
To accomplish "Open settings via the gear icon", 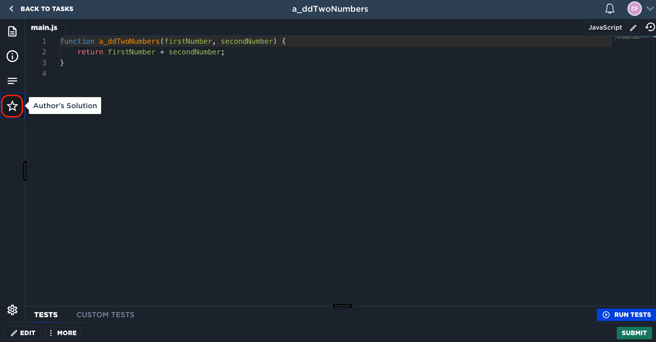I will coord(12,309).
